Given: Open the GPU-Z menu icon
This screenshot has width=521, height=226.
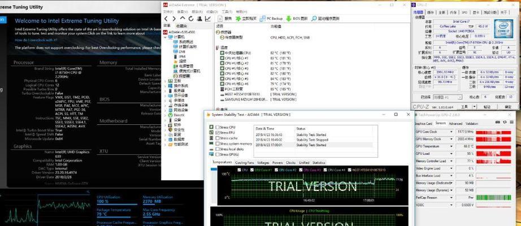Looking at the screenshot, I should 511,122.
